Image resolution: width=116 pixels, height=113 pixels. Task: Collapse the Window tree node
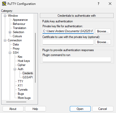pos(5,16)
